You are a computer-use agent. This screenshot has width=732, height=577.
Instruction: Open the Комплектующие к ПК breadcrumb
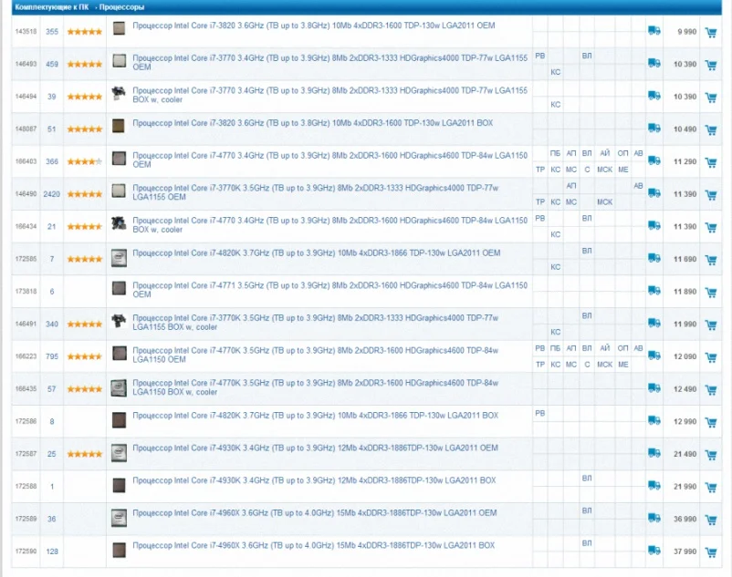click(x=51, y=7)
